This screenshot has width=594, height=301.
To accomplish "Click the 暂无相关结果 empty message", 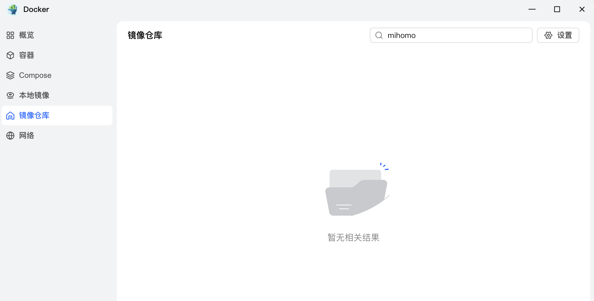I will [353, 238].
